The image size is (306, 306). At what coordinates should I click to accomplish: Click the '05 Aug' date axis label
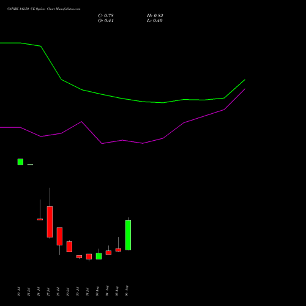(117, 291)
